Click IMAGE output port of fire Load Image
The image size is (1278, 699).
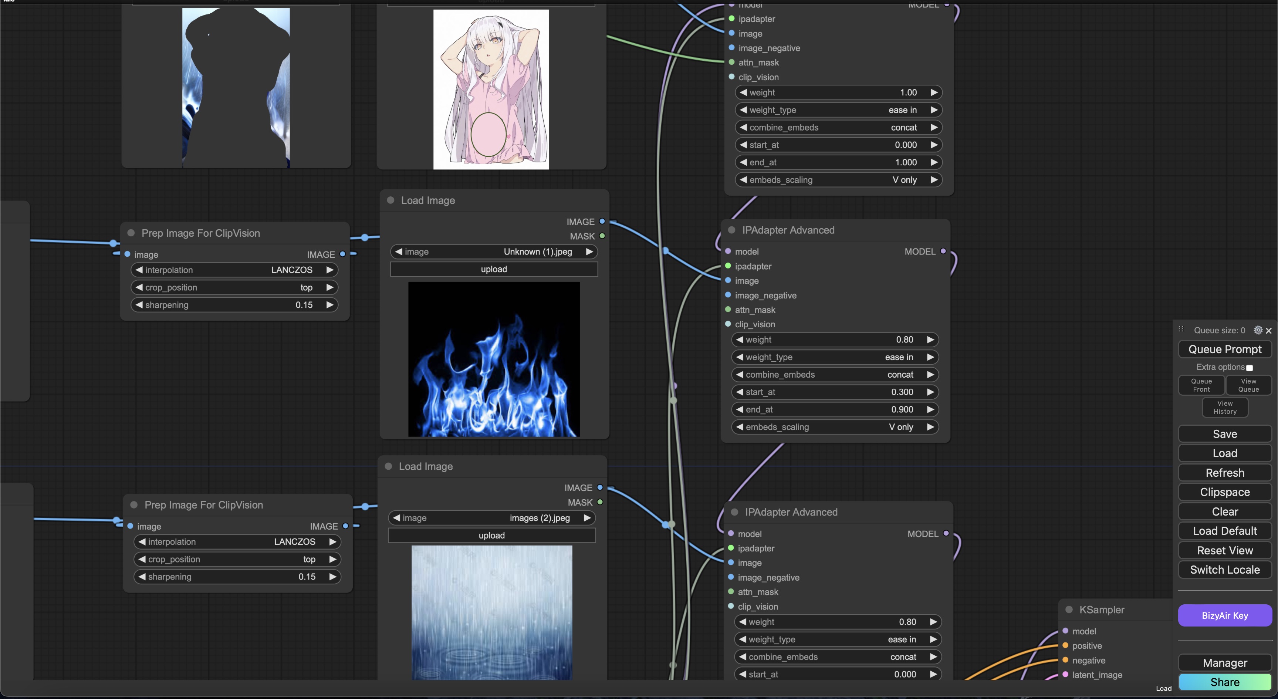point(602,221)
